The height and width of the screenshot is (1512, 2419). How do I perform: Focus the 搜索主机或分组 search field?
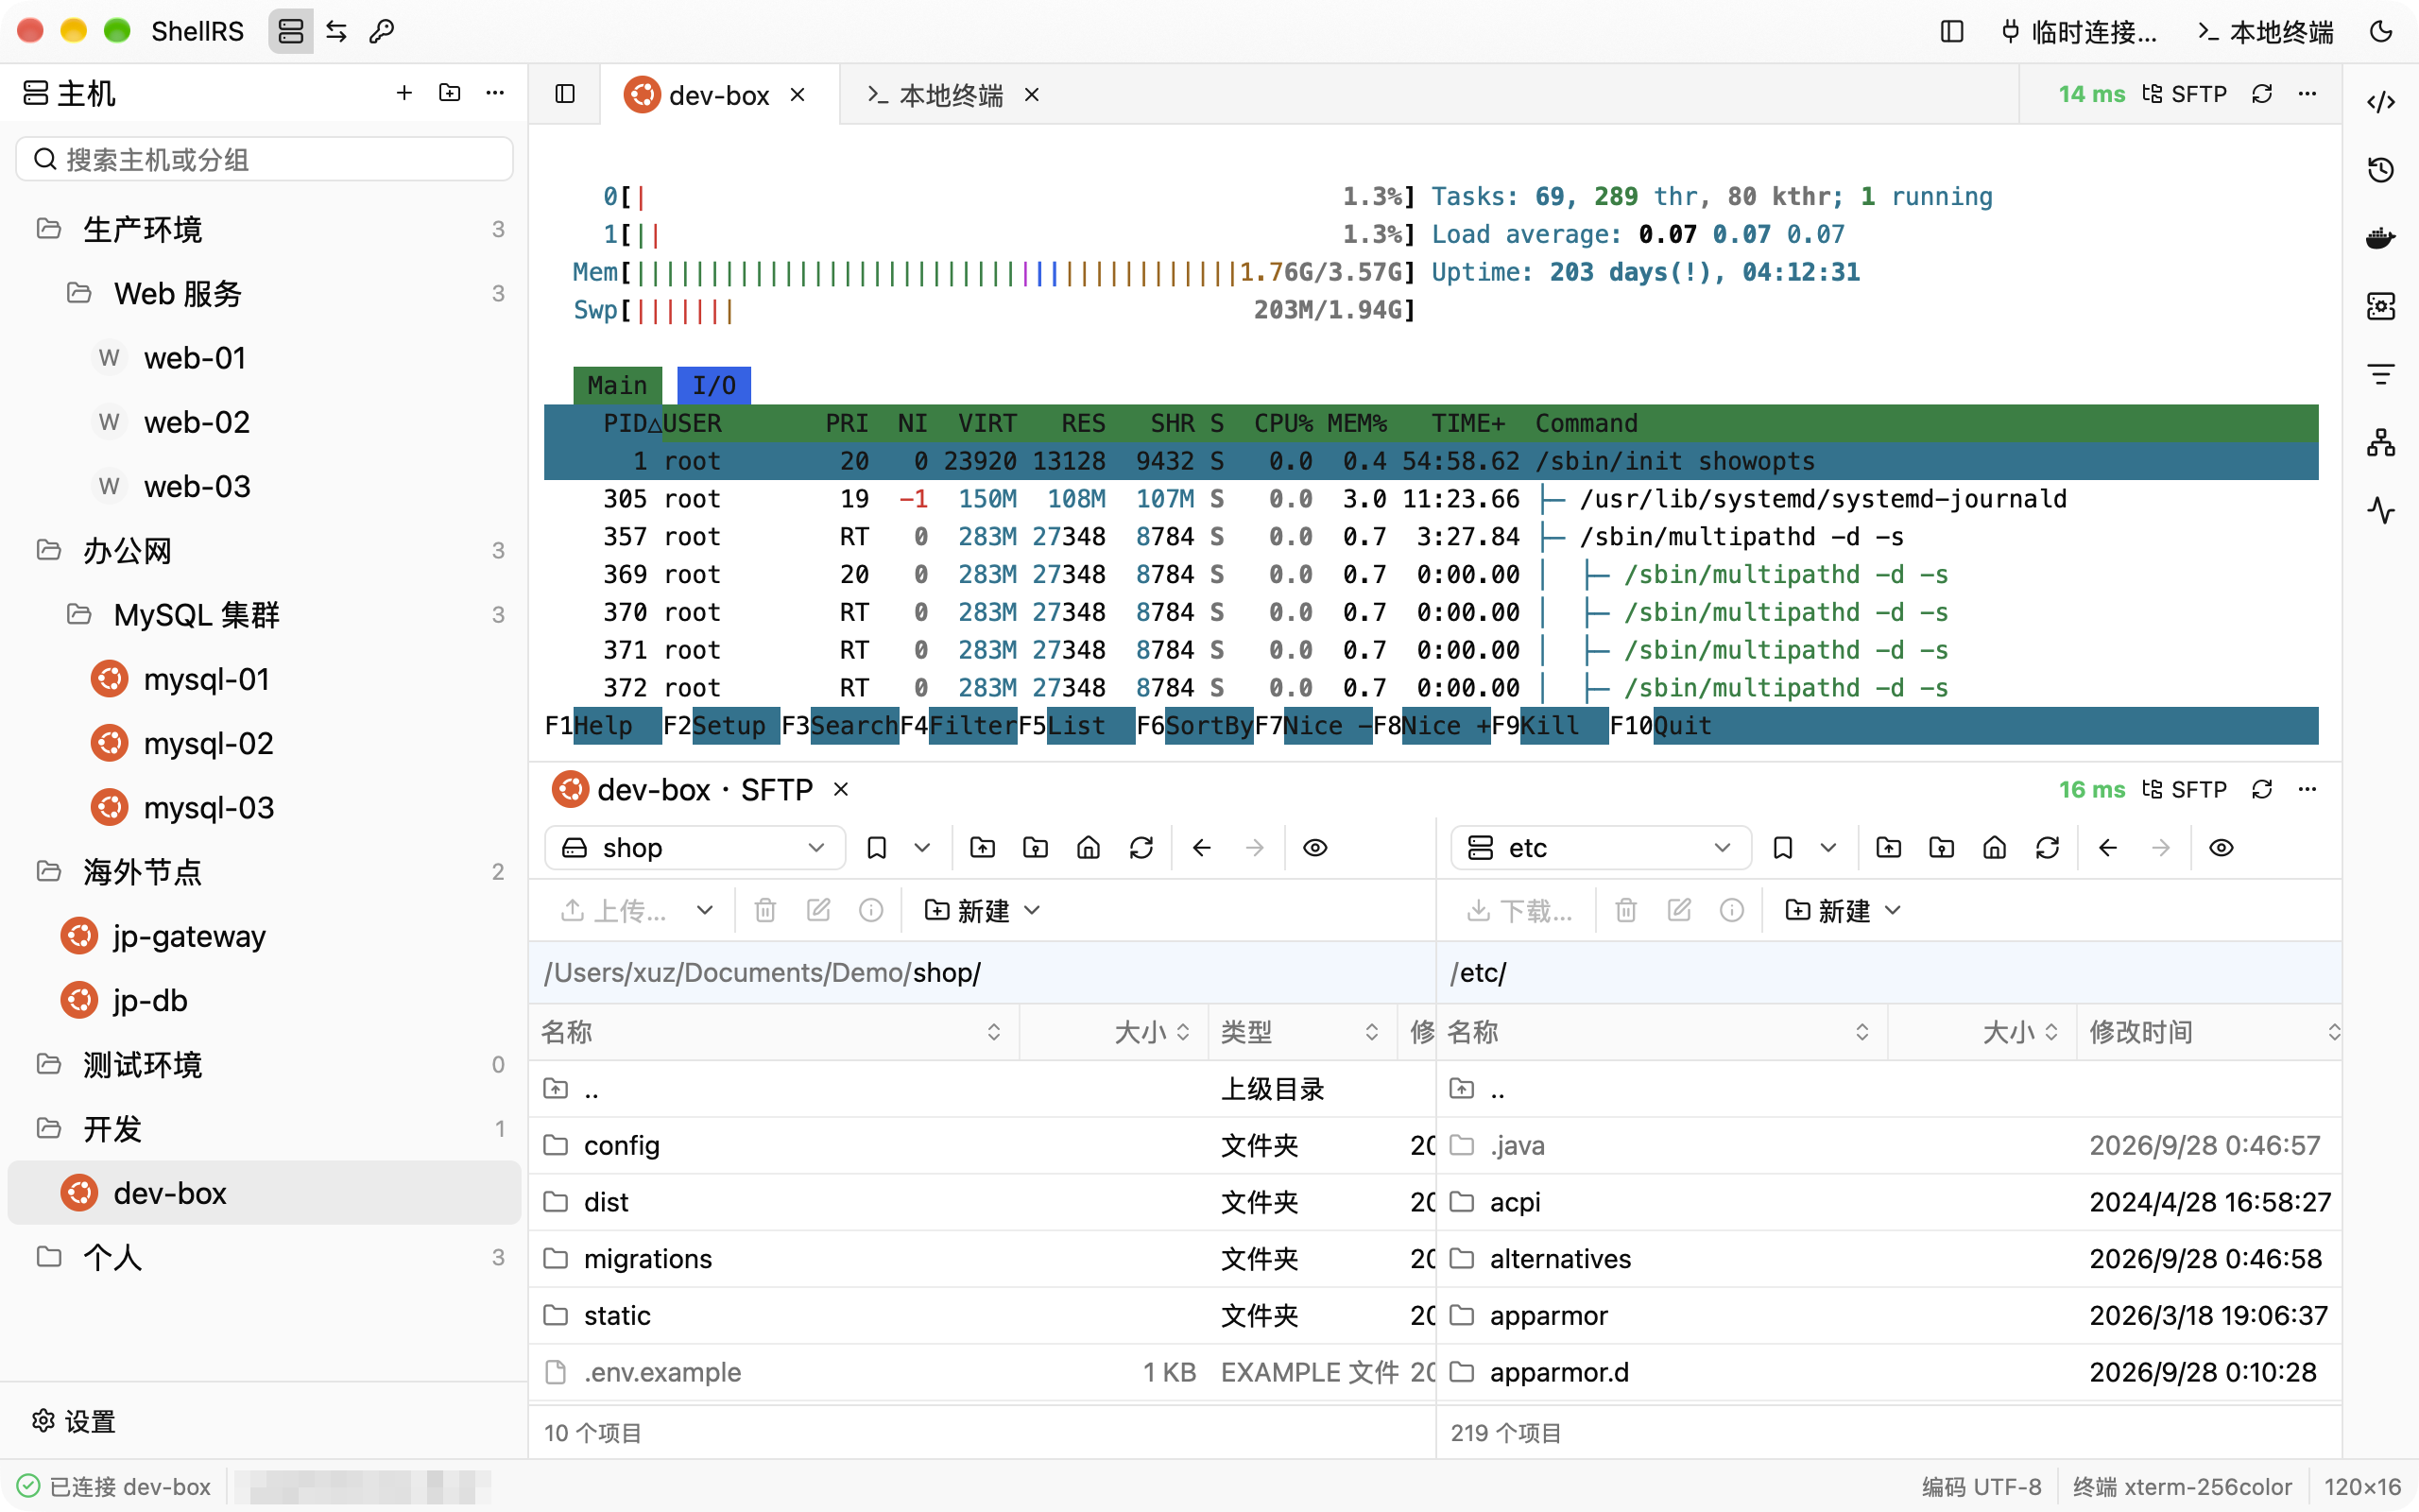click(x=265, y=159)
